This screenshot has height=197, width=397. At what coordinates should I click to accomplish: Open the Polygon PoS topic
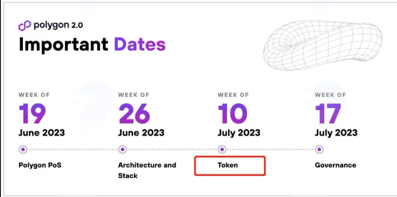pyautogui.click(x=40, y=165)
